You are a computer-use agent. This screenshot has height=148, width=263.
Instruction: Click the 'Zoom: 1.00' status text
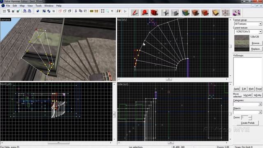223,147
